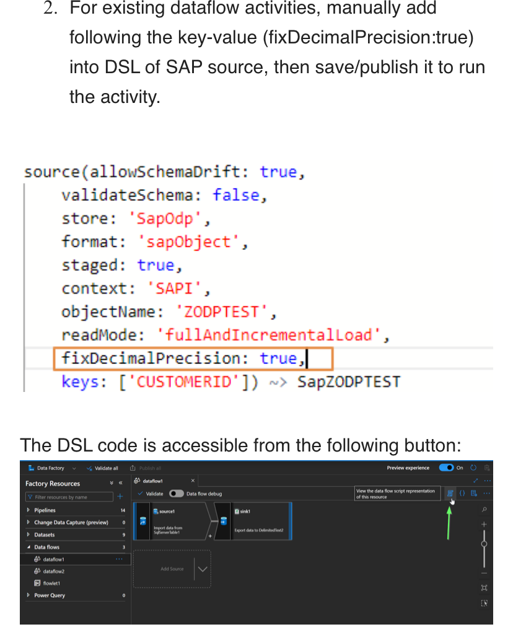Select dataflow1 in the resources tree
This screenshot has height=632, width=513.
[x=53, y=559]
